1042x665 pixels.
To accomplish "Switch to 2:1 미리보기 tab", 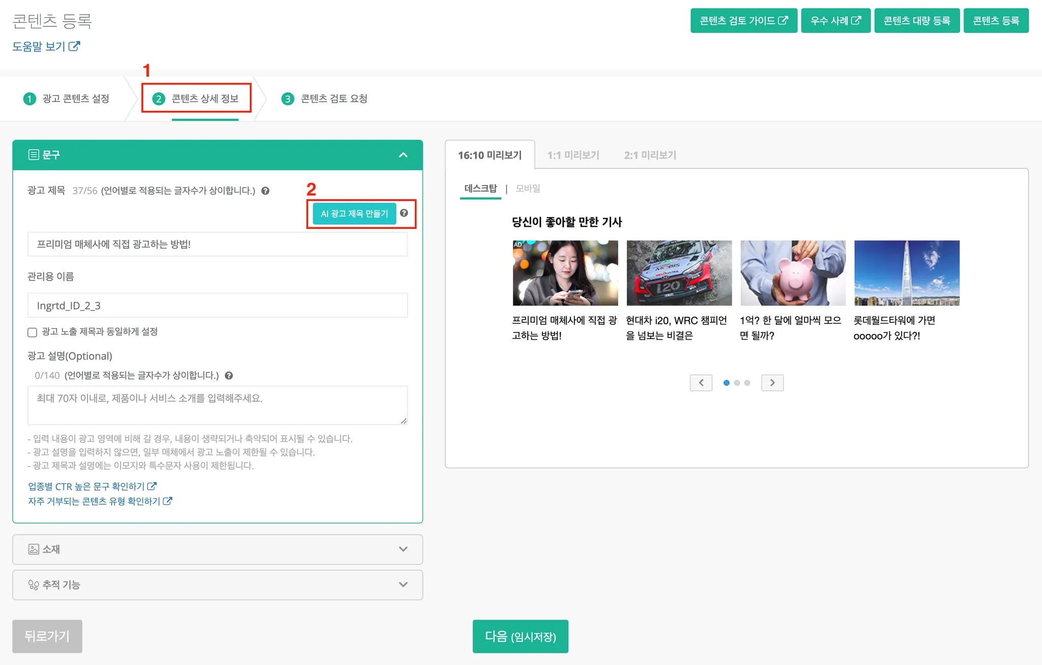I will point(650,155).
